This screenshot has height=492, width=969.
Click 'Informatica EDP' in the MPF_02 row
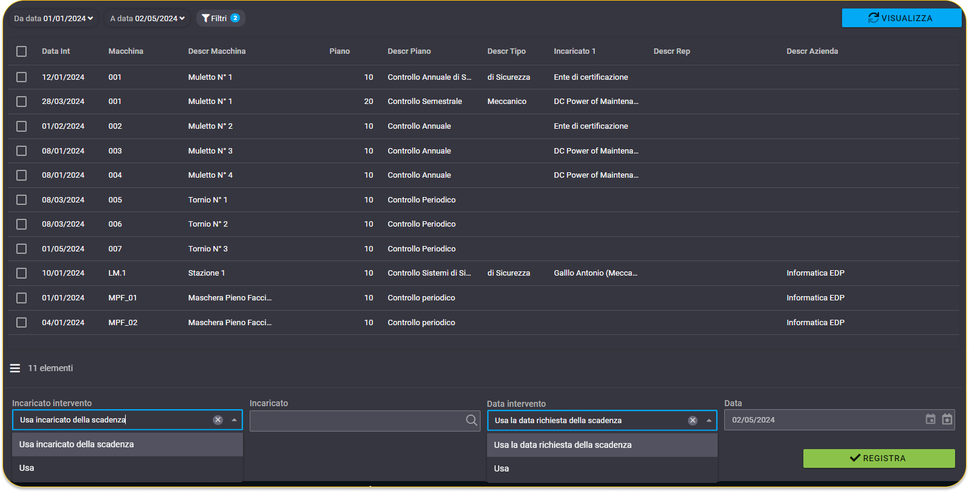(x=815, y=323)
